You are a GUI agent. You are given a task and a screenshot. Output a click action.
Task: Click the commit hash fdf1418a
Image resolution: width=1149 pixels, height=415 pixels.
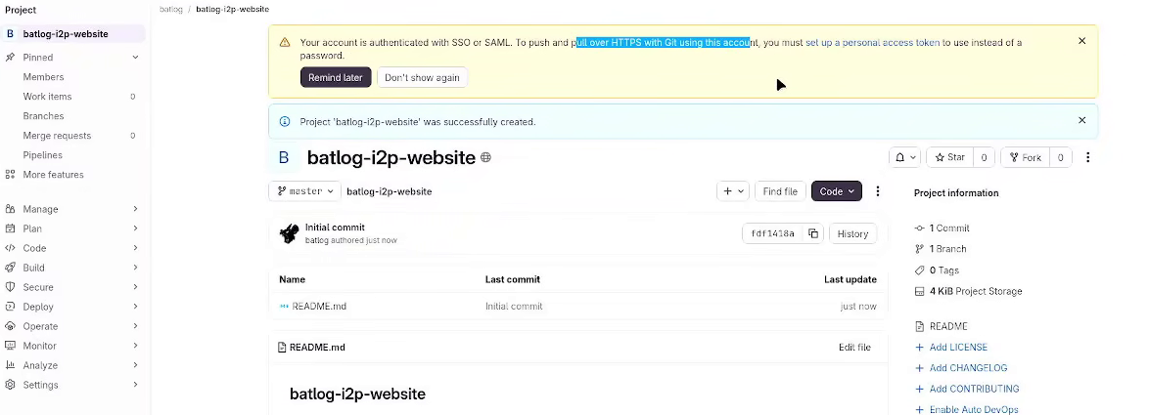coord(773,233)
